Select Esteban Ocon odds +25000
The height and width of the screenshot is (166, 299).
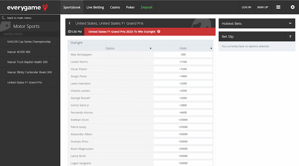[x=183, y=120]
